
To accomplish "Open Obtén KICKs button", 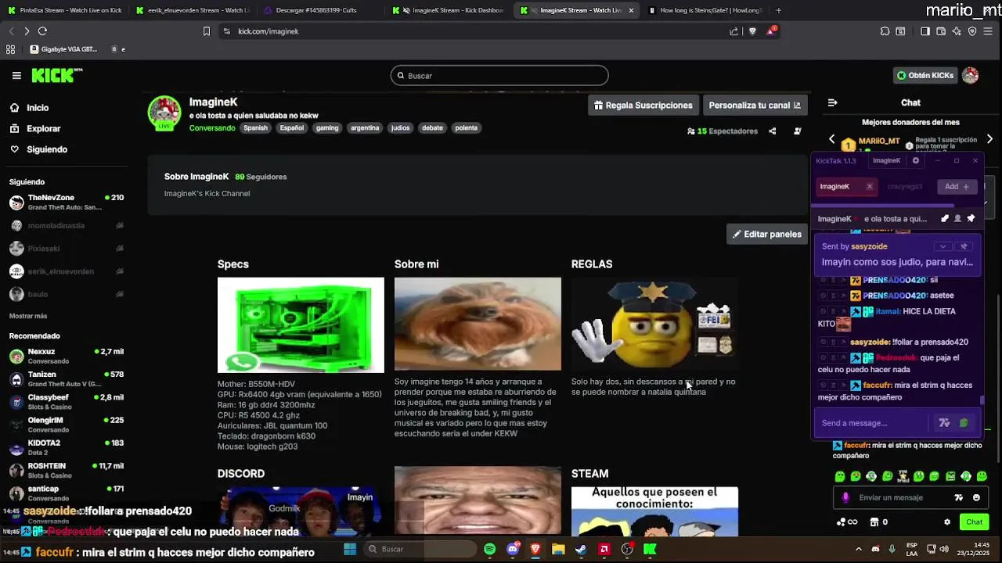I will pyautogui.click(x=925, y=75).
